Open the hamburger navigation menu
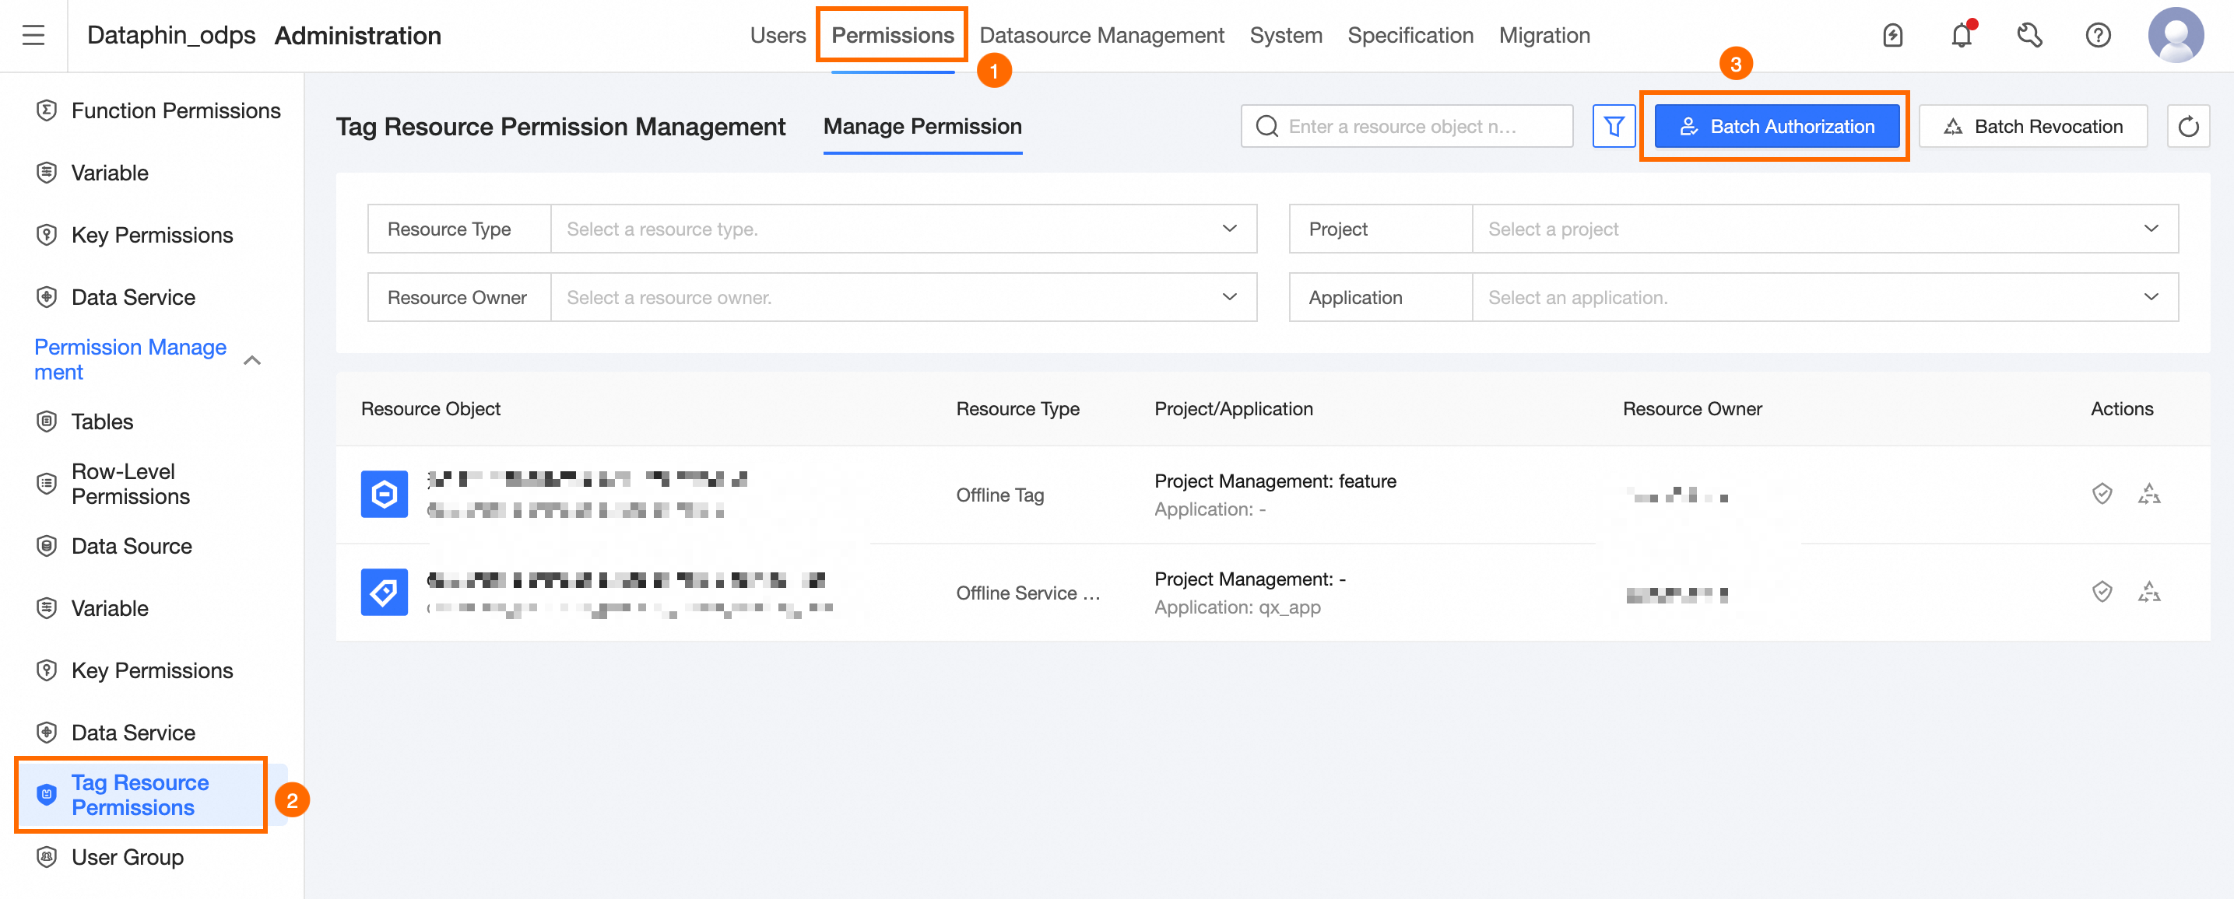 33,36
